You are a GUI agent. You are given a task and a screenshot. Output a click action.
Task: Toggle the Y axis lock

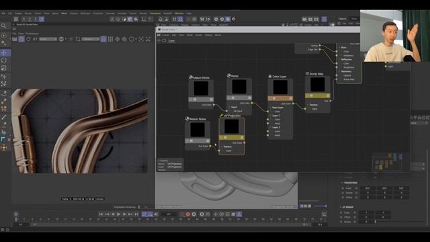[30, 19]
